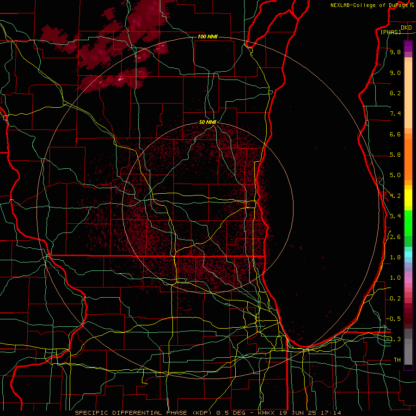The width and height of the screenshot is (416, 416).
Task: Select the 9.8 scale value
Action: click(395, 52)
